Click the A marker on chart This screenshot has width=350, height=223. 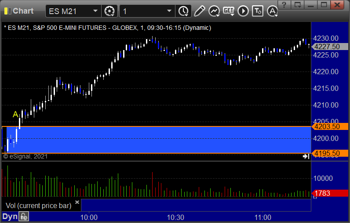coord(15,114)
